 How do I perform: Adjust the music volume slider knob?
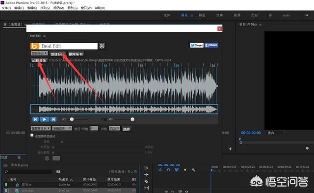(x=72, y=119)
